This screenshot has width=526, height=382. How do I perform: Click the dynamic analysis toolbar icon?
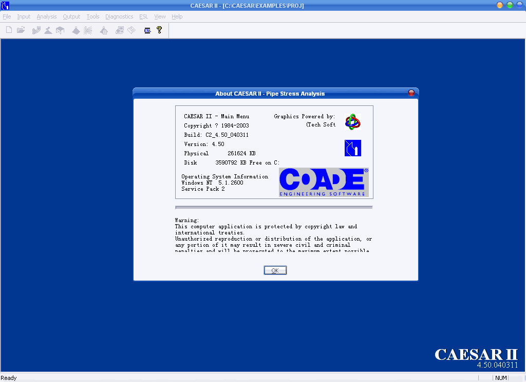point(88,30)
